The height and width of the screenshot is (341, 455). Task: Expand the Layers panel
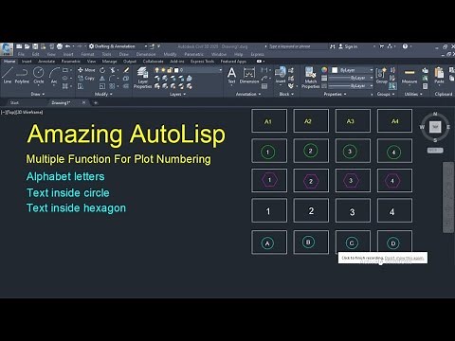tap(177, 94)
